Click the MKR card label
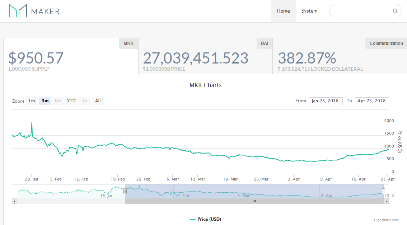This screenshot has width=407, height=225. (x=128, y=43)
